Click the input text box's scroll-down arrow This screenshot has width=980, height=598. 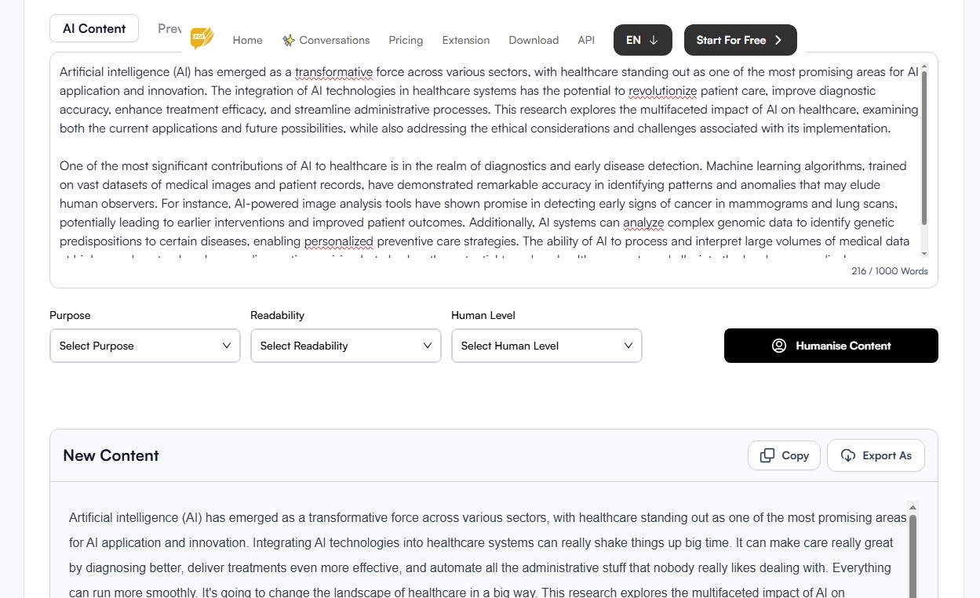click(x=924, y=253)
